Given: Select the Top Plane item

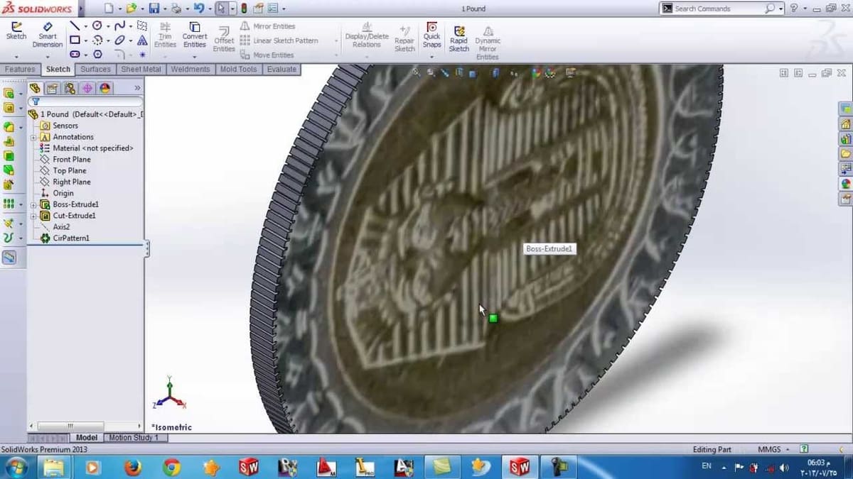Looking at the screenshot, I should (x=70, y=171).
